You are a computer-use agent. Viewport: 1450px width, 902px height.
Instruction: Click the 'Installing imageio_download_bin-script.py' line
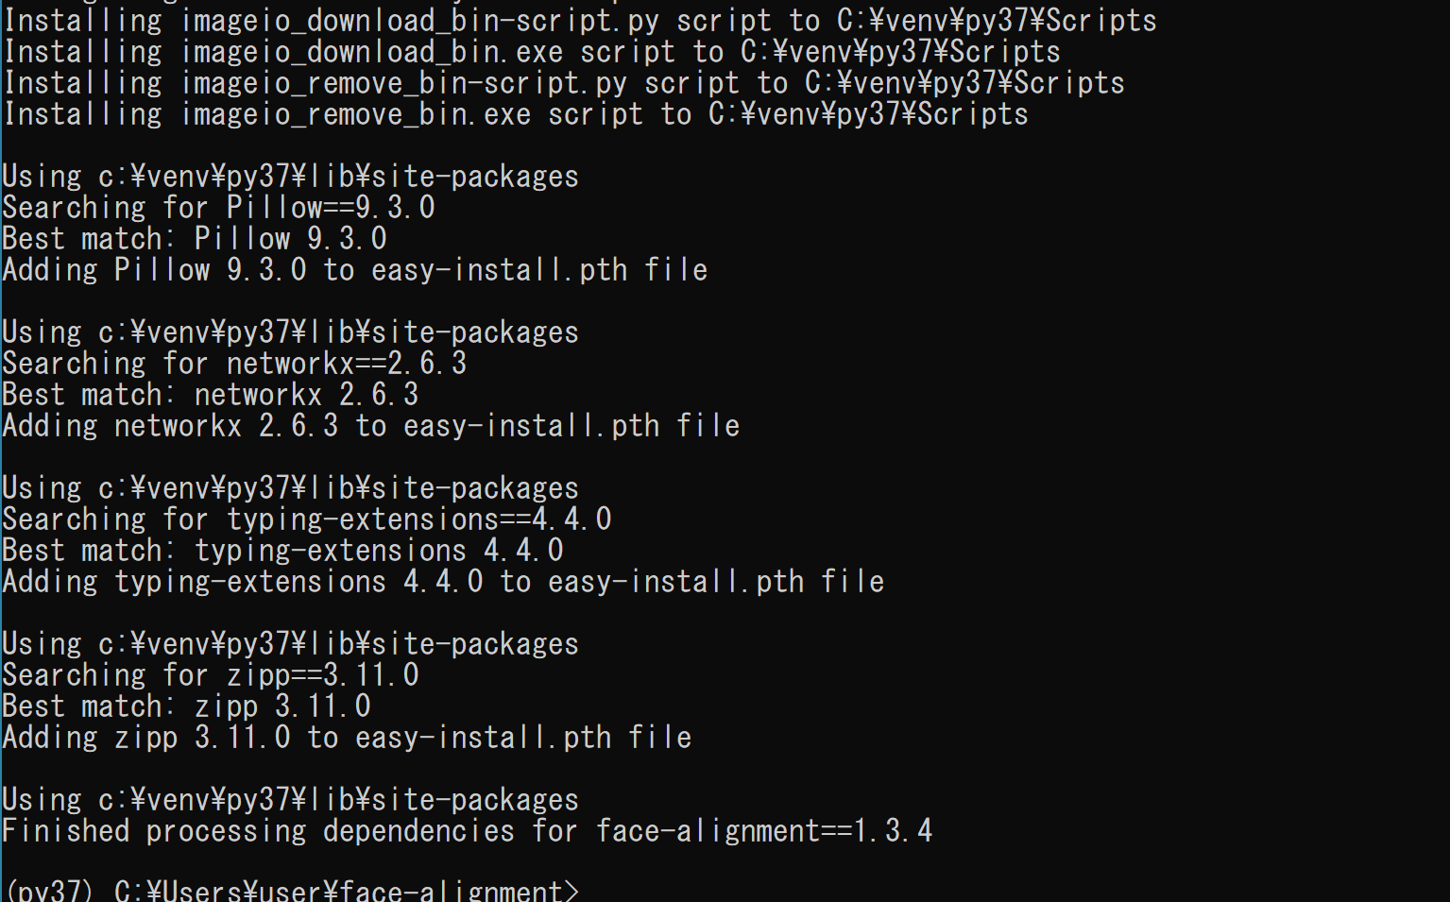580,20
